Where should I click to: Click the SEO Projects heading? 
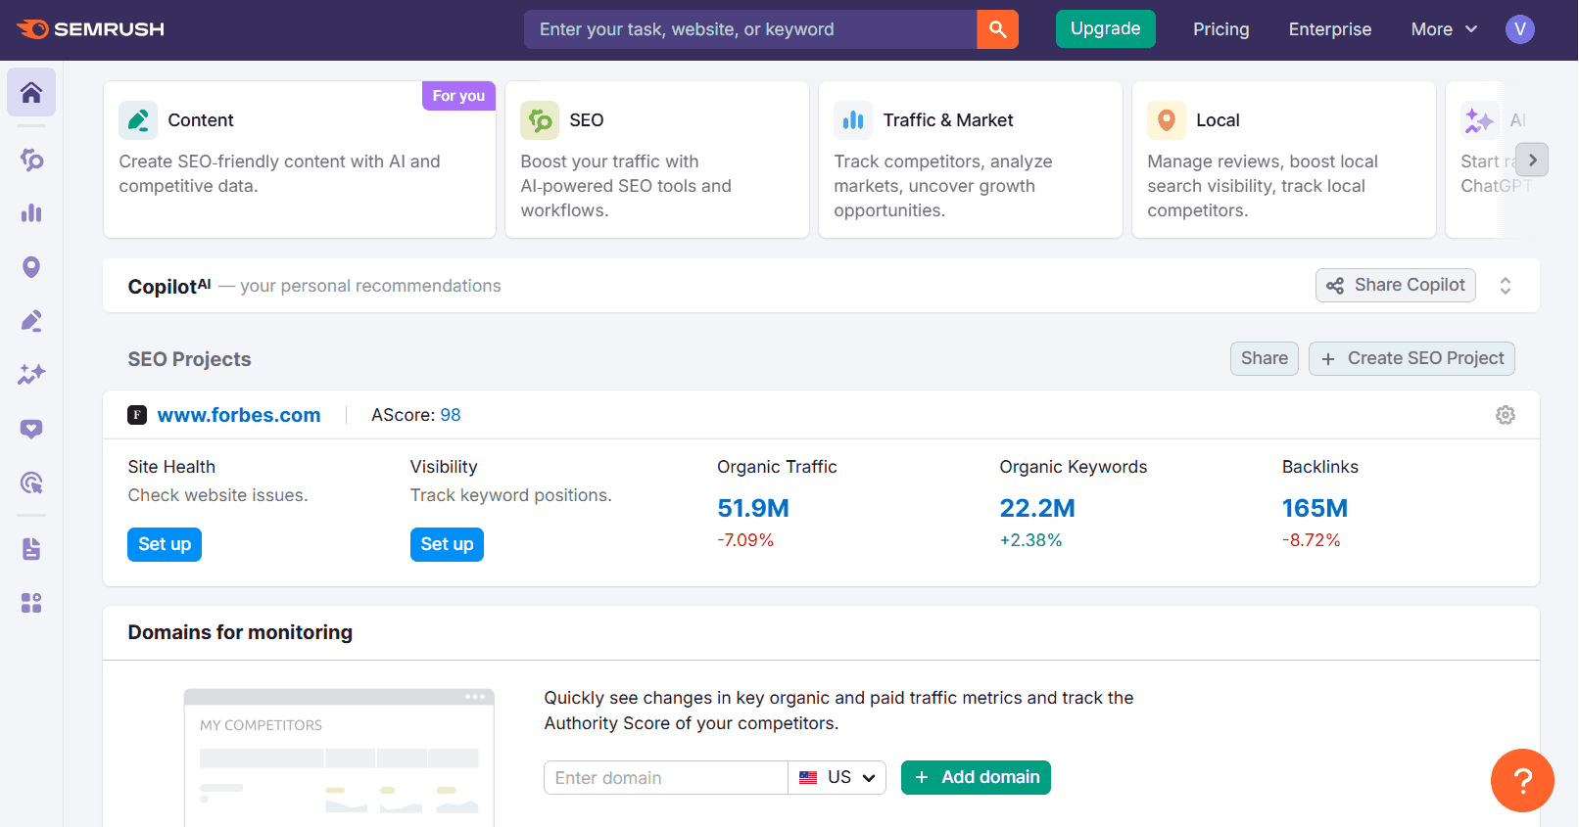click(x=189, y=359)
